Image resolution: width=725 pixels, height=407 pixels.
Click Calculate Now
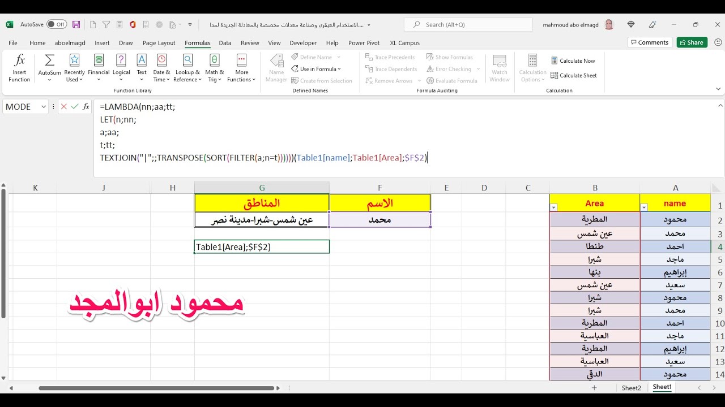(573, 60)
